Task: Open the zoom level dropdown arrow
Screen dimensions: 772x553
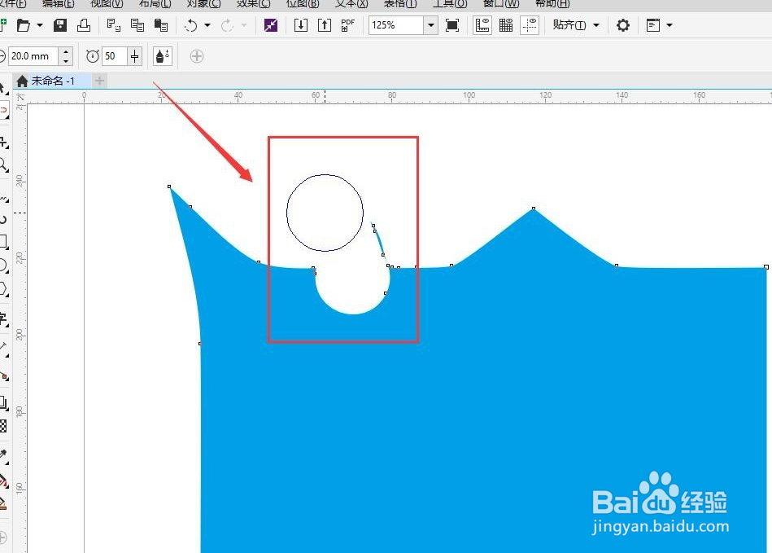Action: (x=431, y=25)
